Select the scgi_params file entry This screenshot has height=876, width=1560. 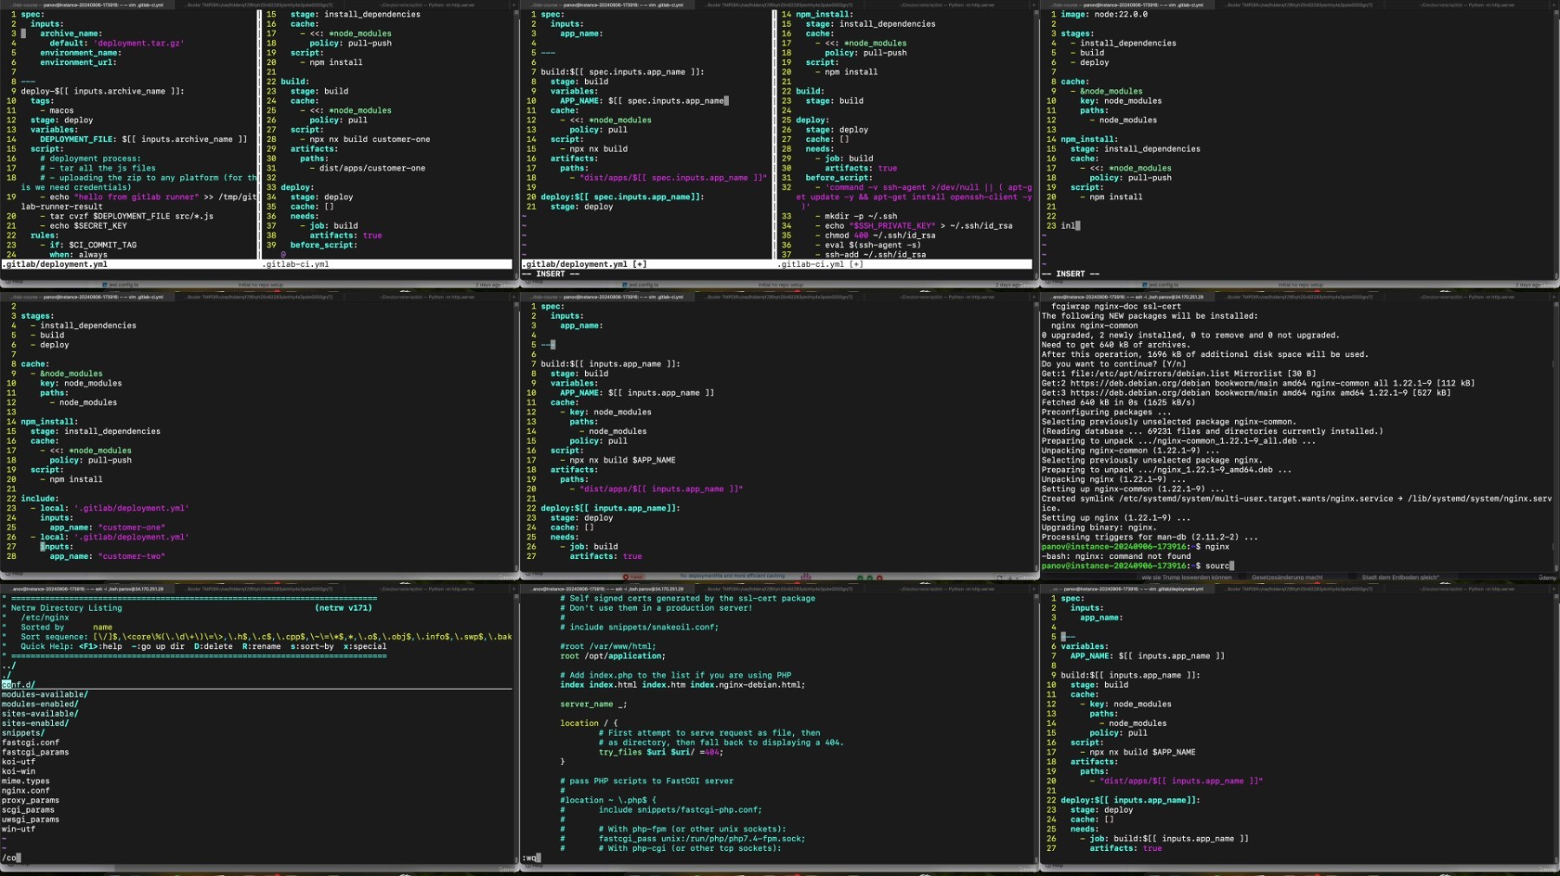(x=28, y=809)
